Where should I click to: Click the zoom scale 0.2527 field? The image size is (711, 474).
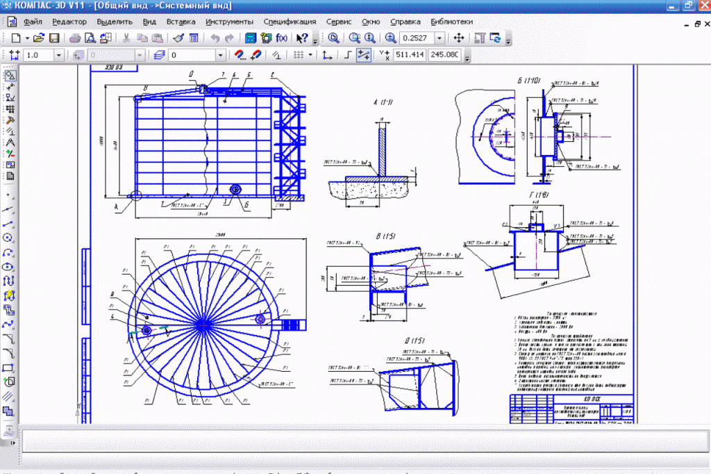click(417, 38)
